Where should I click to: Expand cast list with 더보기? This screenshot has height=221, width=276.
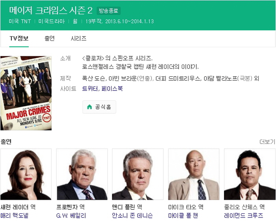[267, 142]
